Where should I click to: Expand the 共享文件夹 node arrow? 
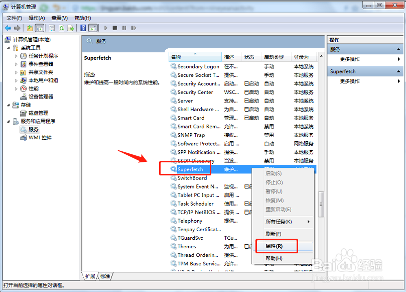(16, 72)
